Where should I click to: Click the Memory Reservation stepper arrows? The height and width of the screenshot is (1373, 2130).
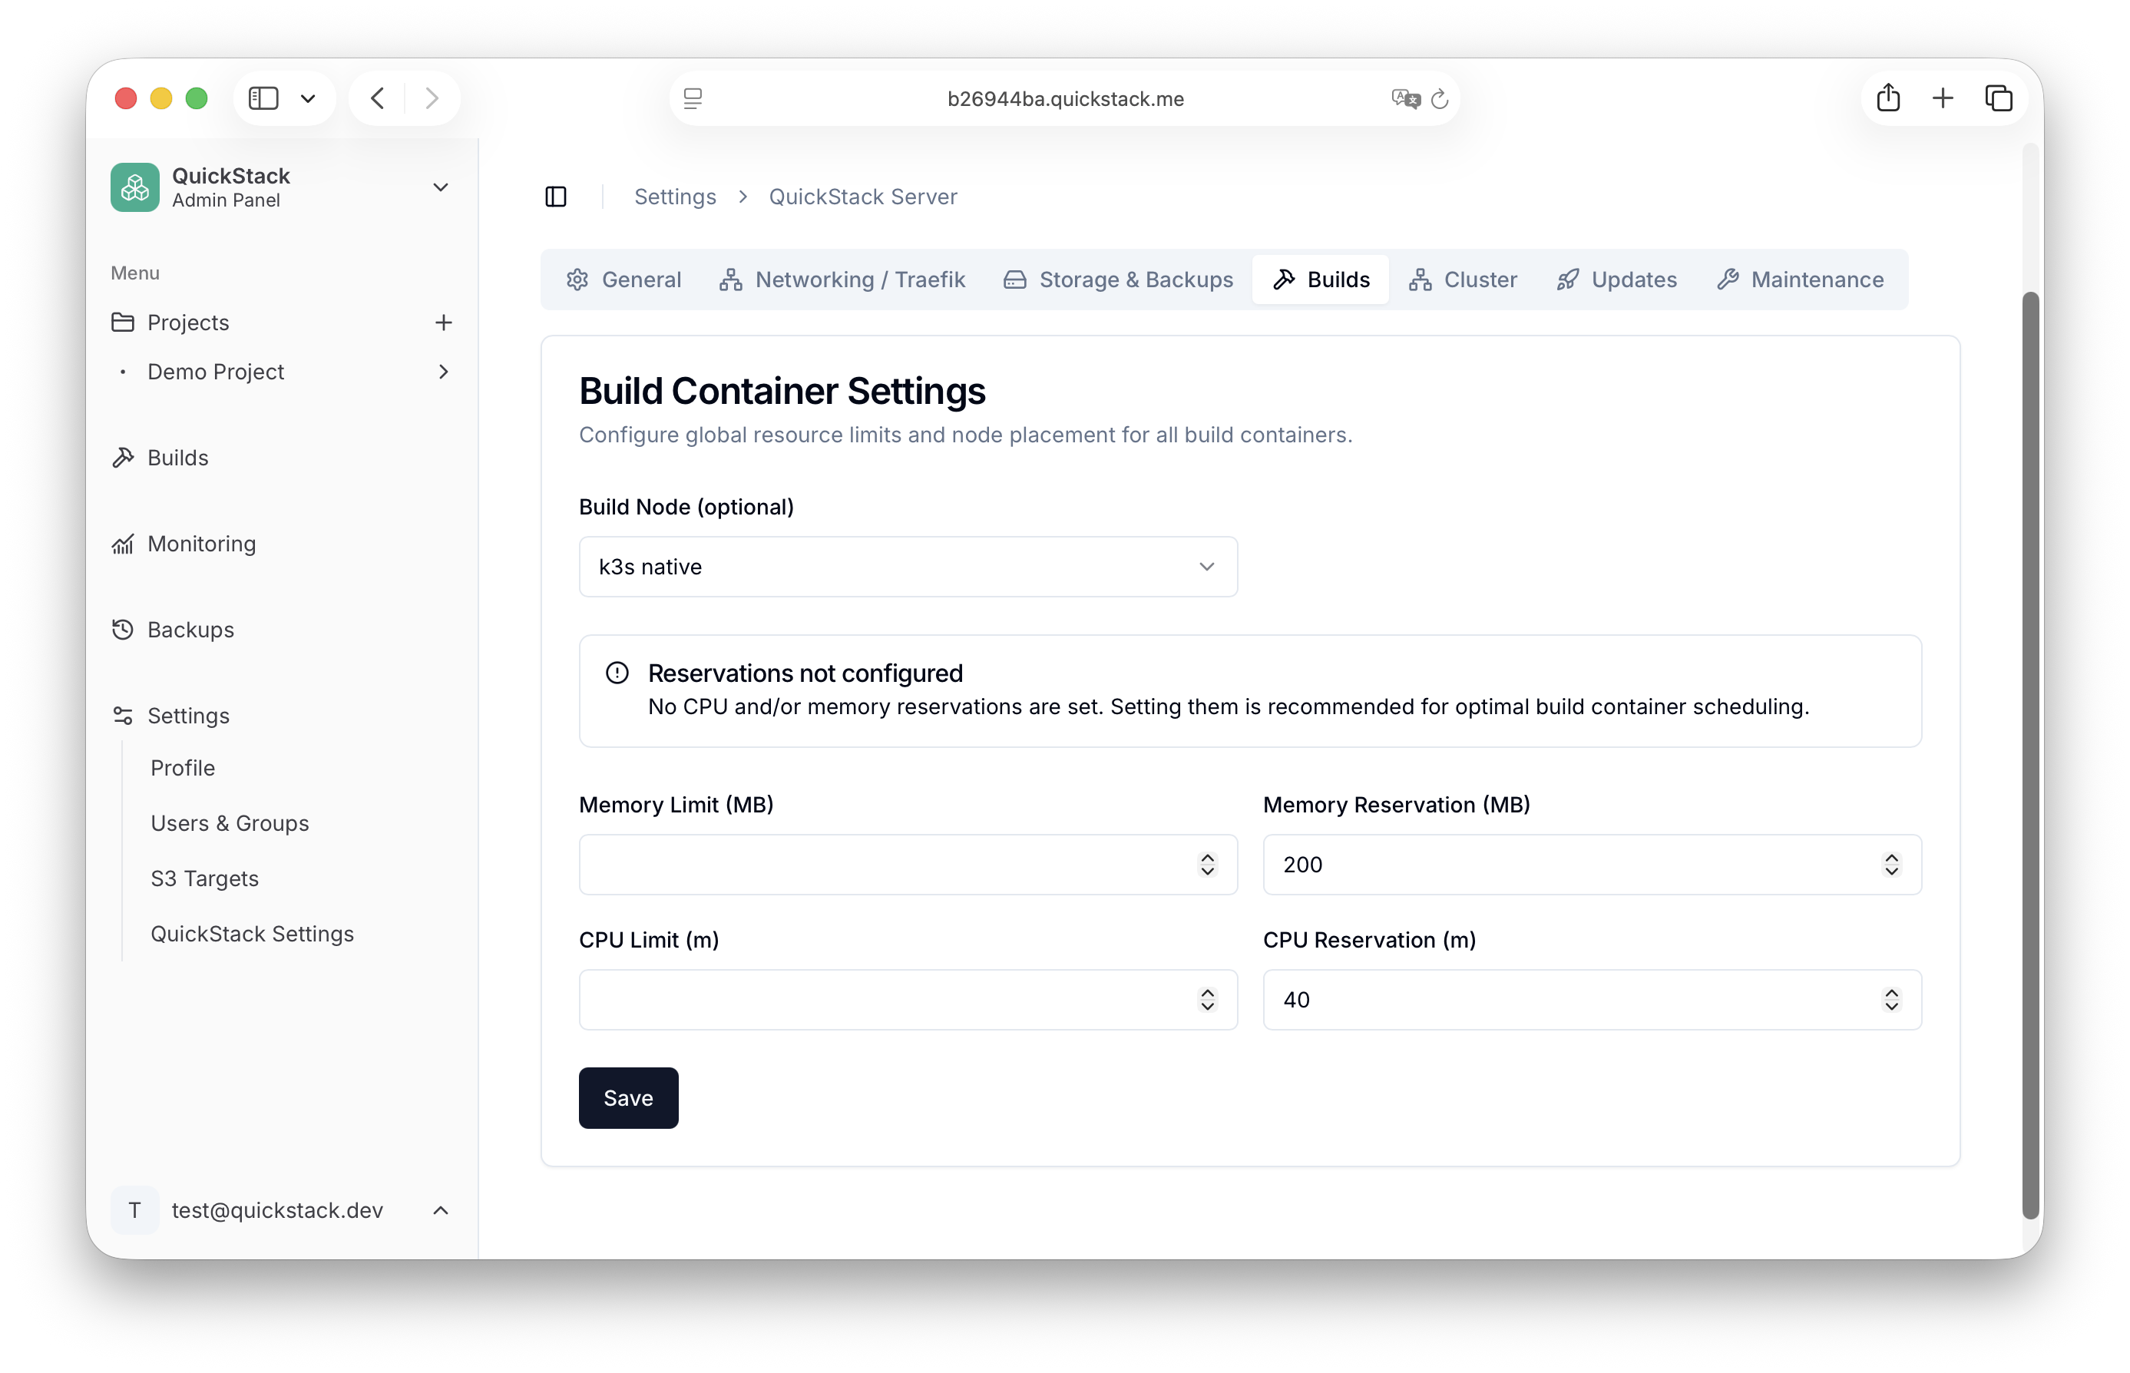[x=1891, y=865]
